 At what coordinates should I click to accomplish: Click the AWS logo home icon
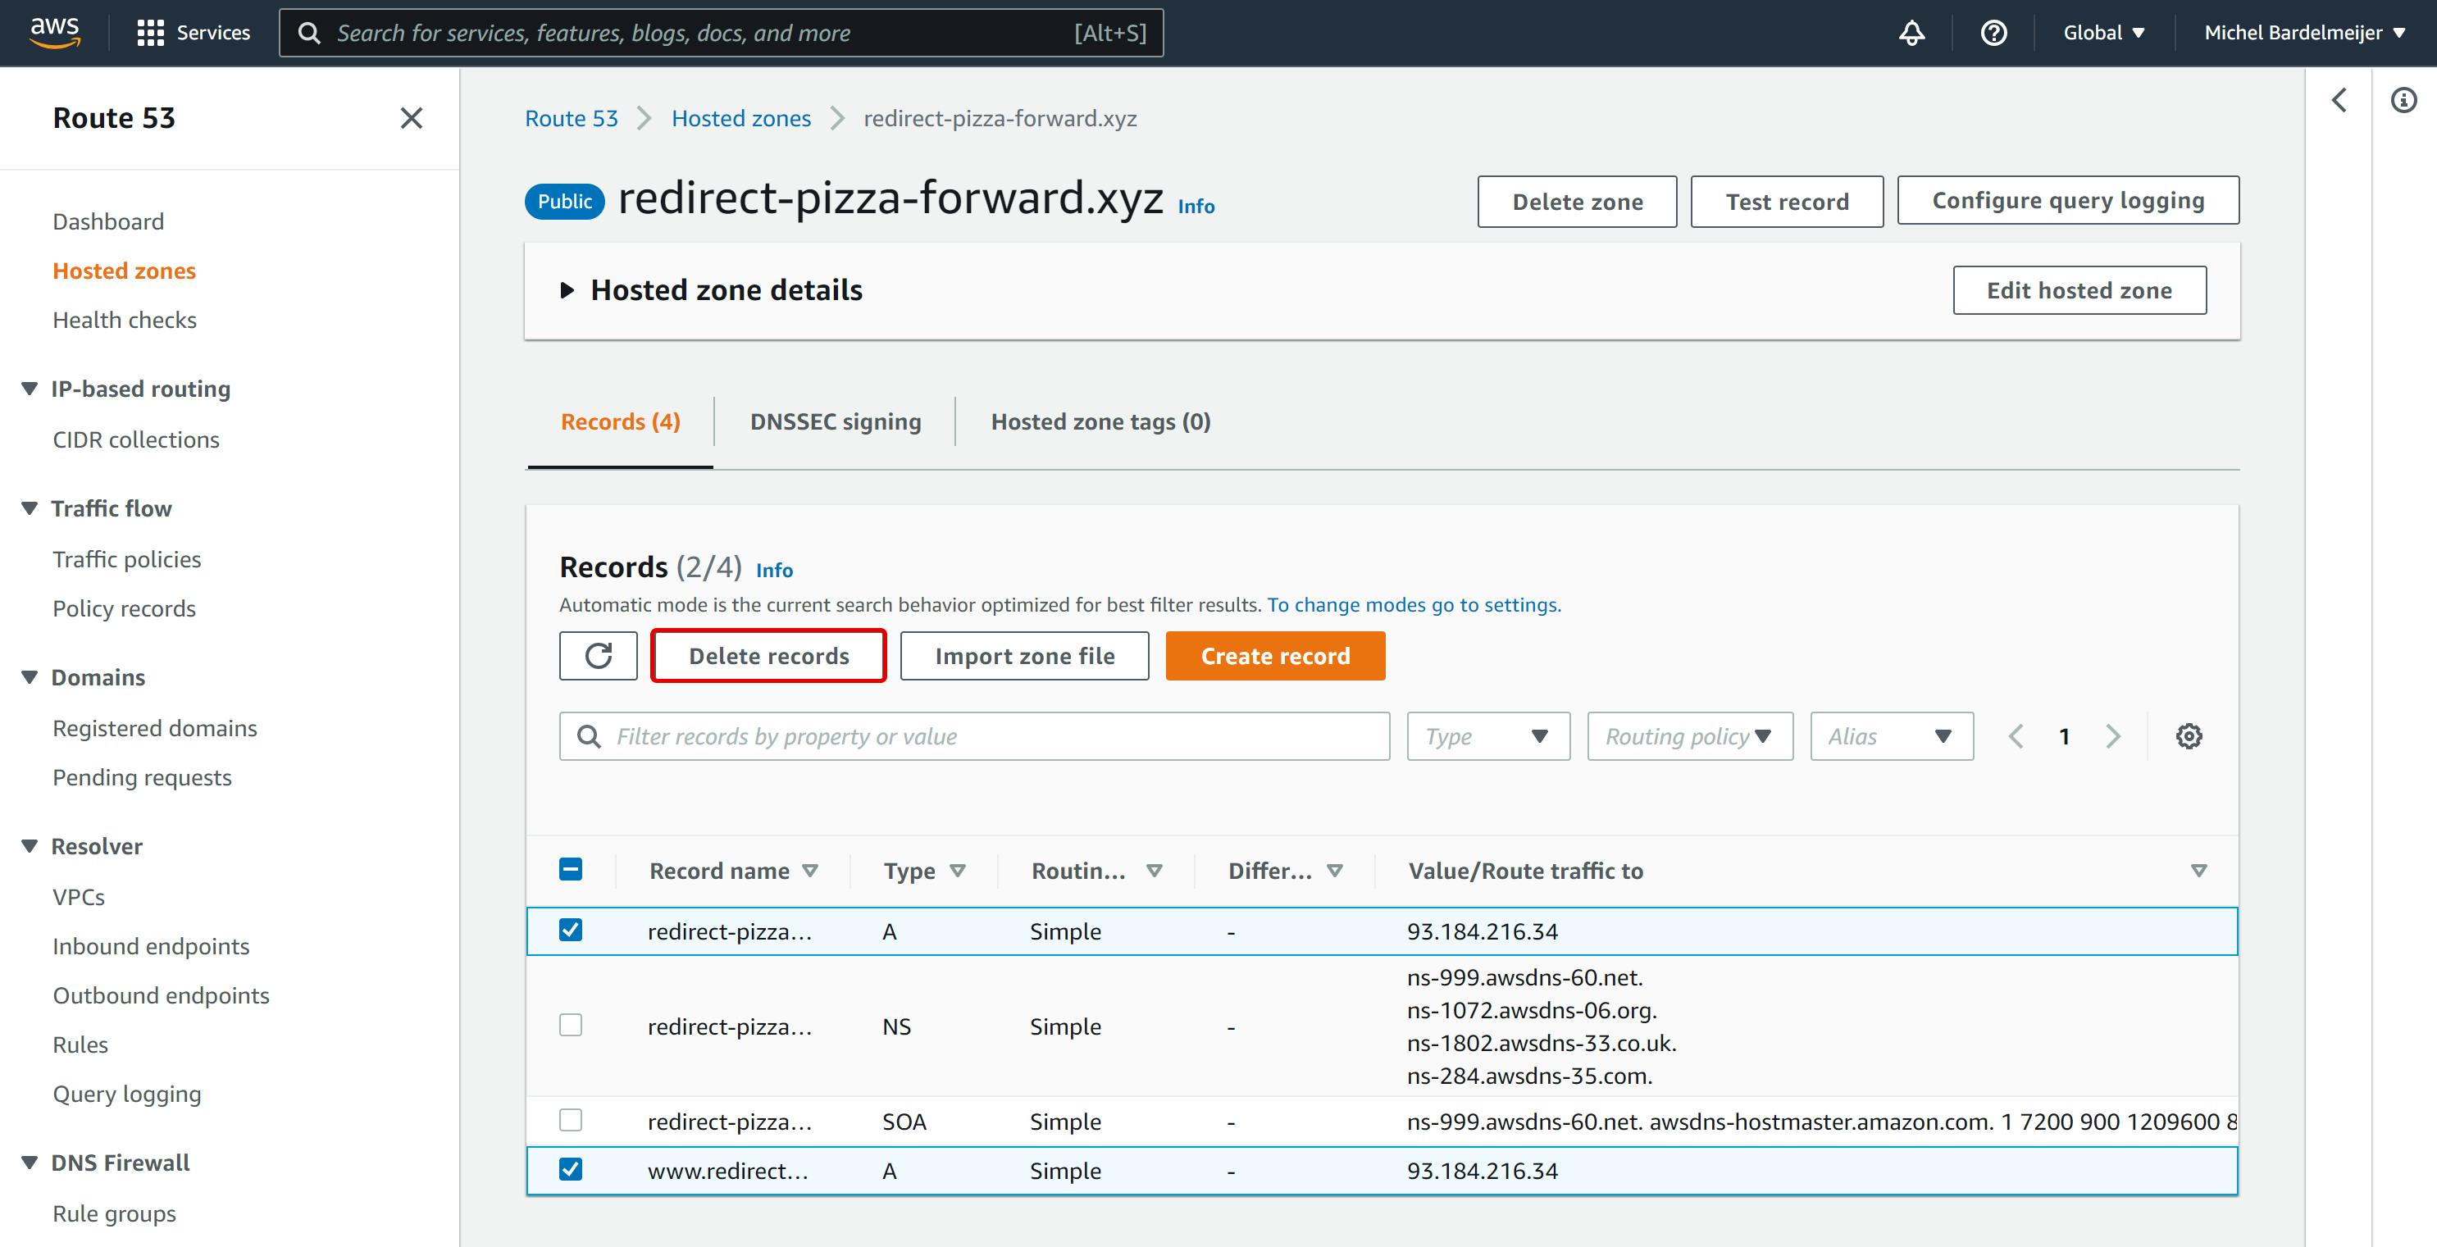(55, 32)
